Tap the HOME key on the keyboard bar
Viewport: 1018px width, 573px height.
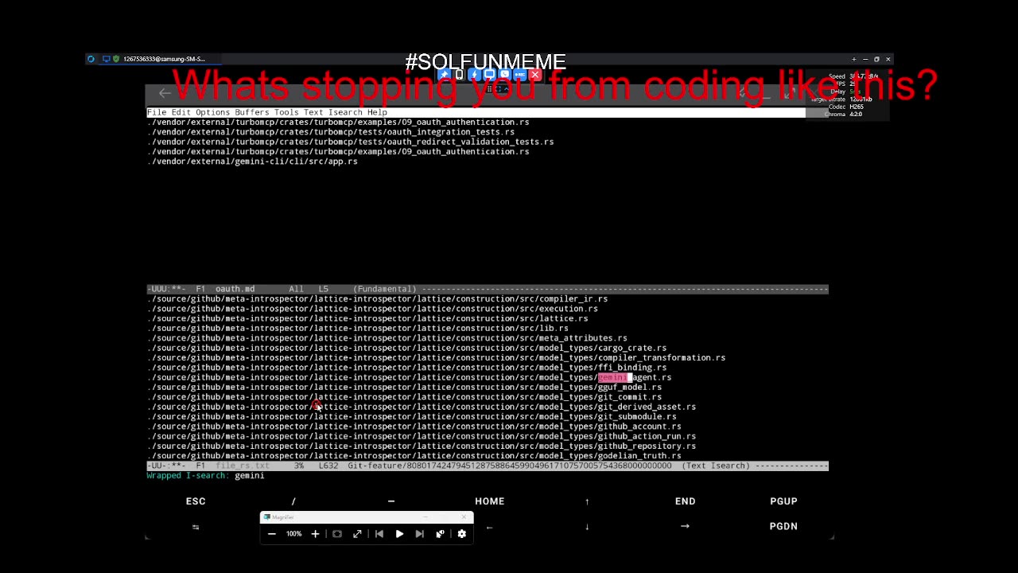point(490,501)
